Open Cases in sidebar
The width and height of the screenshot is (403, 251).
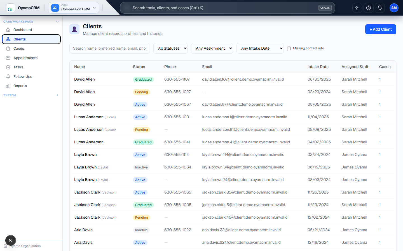click(x=31, y=49)
